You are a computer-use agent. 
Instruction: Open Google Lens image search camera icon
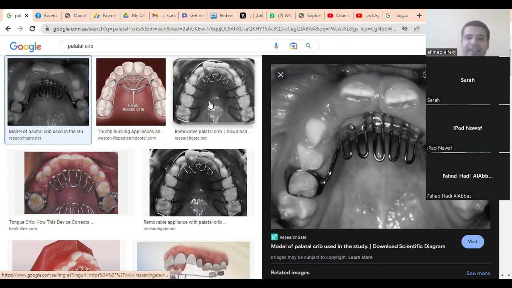[293, 46]
